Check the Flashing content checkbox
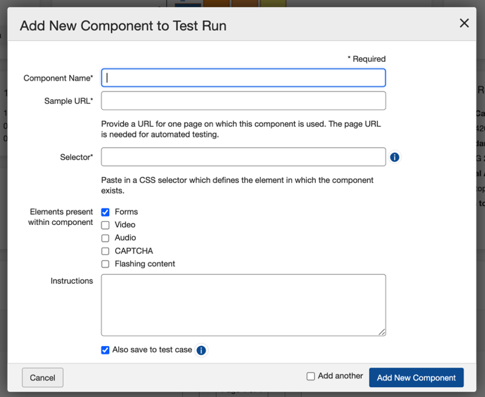The height and width of the screenshot is (397, 485). tap(105, 264)
